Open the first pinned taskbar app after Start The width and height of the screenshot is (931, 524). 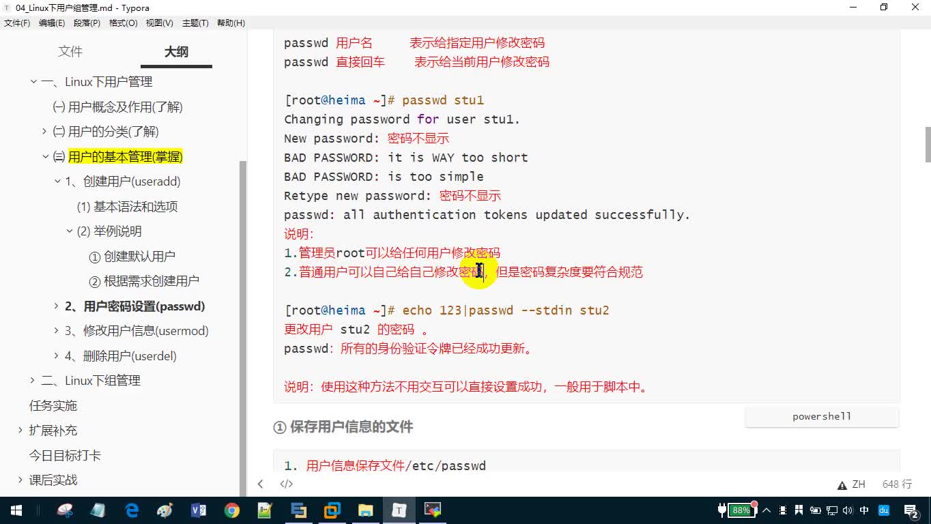(x=65, y=510)
